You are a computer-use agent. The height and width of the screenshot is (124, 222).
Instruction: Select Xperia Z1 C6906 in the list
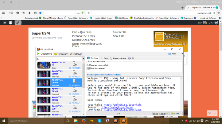[x=59, y=100]
